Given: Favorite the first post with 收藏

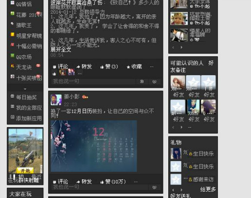Looking at the screenshot, I should (134, 66).
